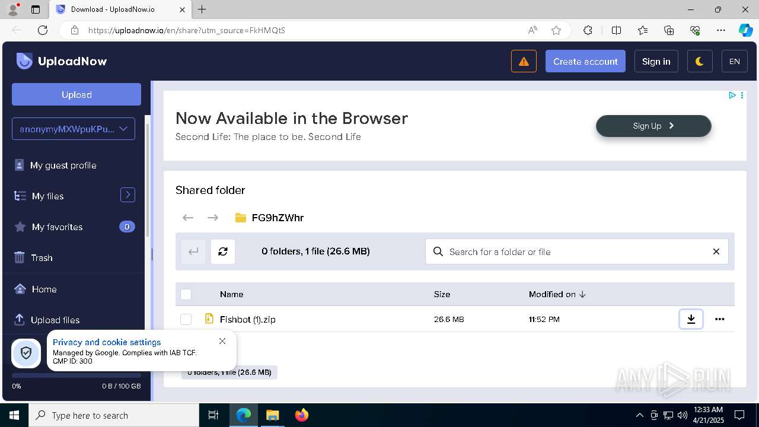Add page to favorites star
The width and height of the screenshot is (759, 427).
556,30
